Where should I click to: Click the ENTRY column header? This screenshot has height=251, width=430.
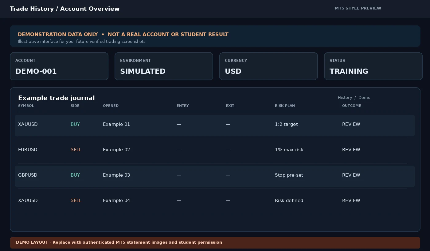[x=183, y=106]
